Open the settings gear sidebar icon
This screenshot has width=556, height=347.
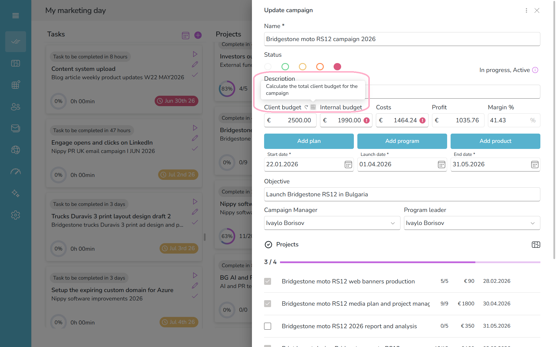(16, 215)
